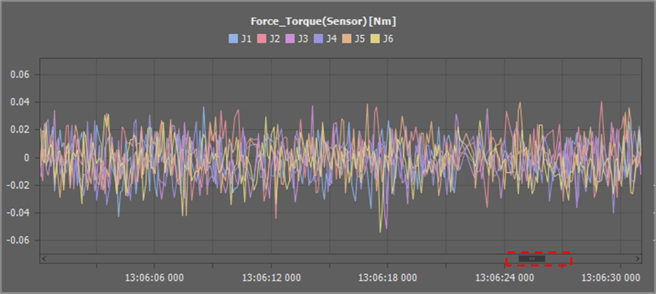
Task: Click the scrollbar left arrow
Action: [44, 259]
